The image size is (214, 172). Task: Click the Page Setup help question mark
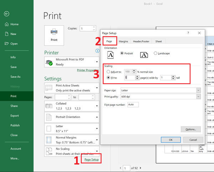point(188,33)
